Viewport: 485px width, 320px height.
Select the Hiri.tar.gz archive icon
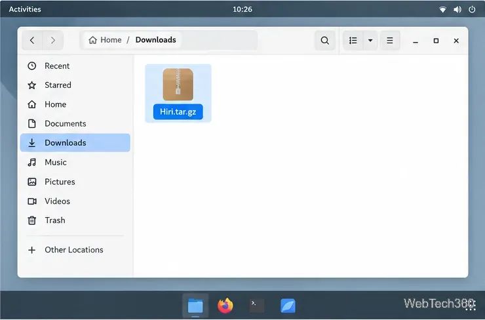178,85
